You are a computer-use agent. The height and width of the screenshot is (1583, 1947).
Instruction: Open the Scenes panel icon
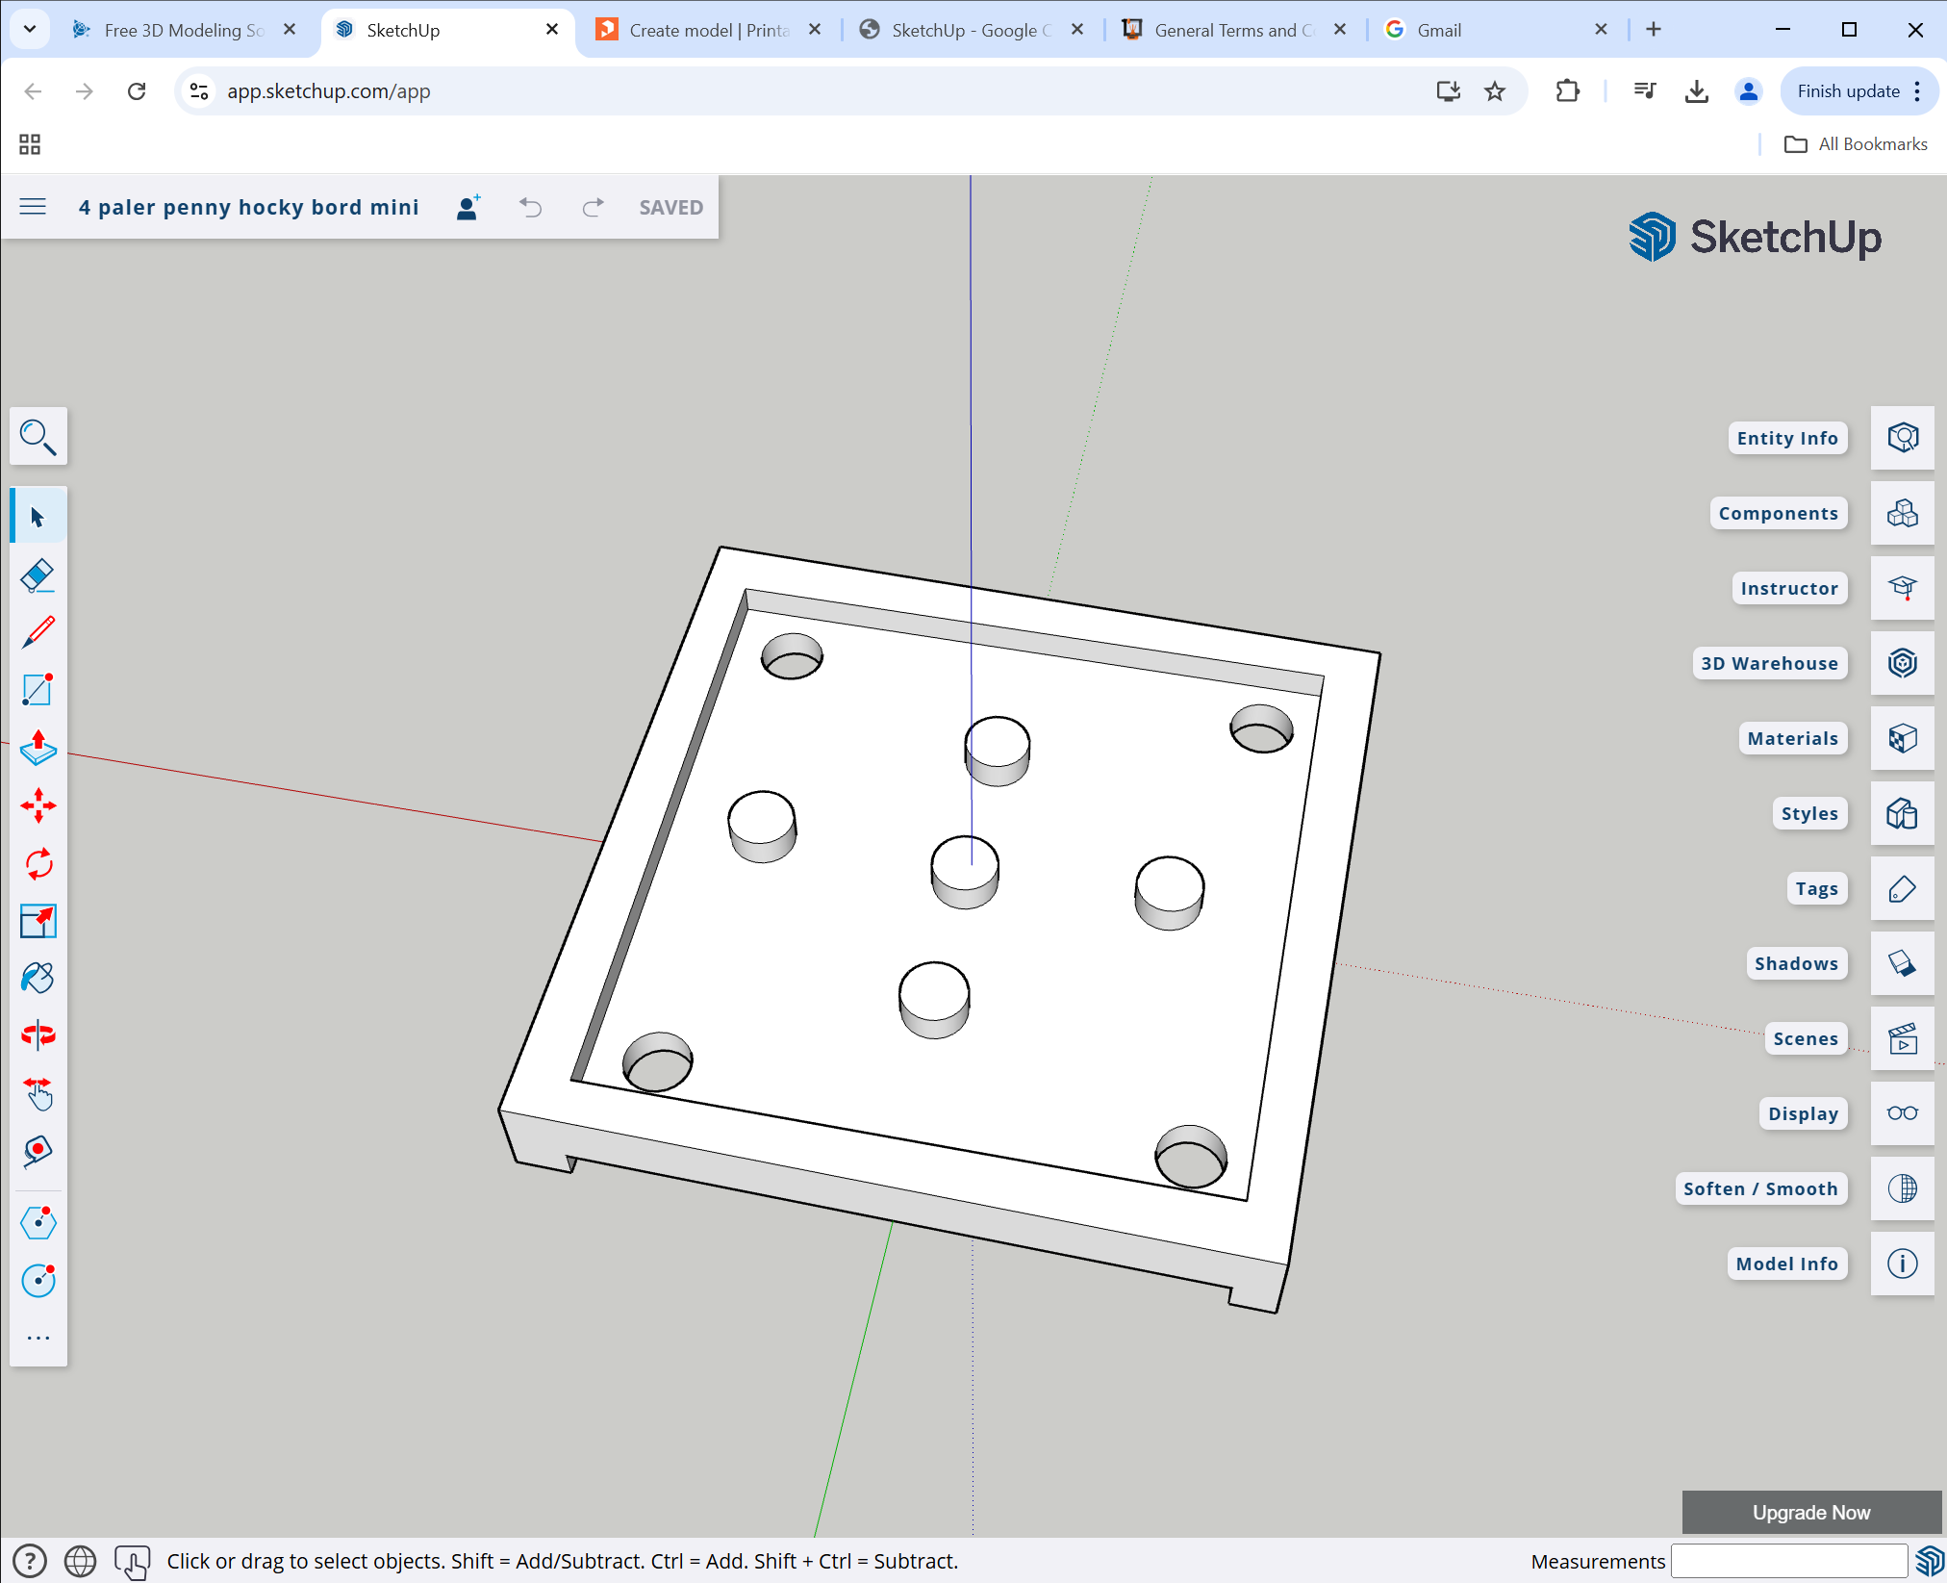1903,1038
